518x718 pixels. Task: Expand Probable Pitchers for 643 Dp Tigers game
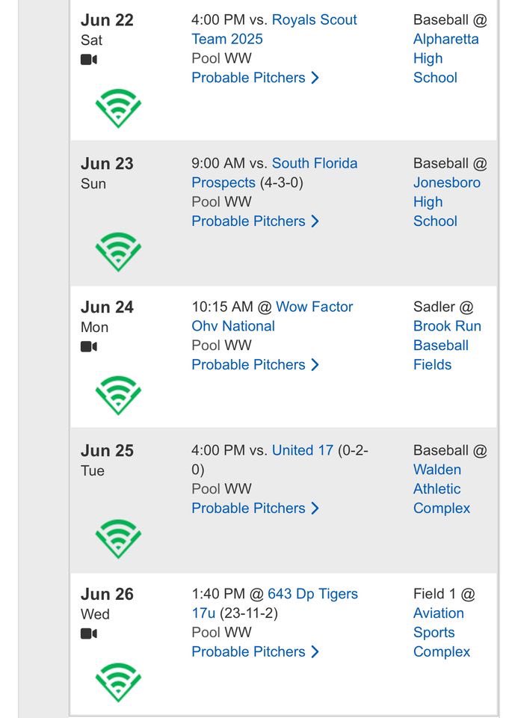(255, 651)
